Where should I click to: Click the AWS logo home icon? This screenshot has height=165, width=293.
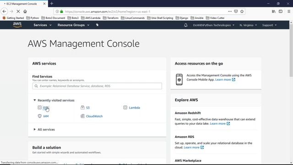(17, 25)
